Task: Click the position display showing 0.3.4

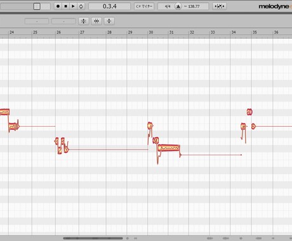Action: coord(109,6)
